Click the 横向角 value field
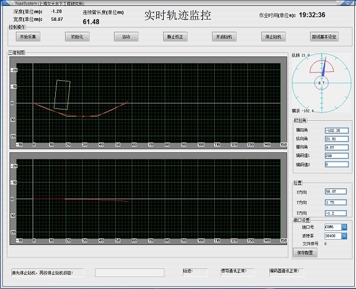356x289 pixels. tap(336, 130)
